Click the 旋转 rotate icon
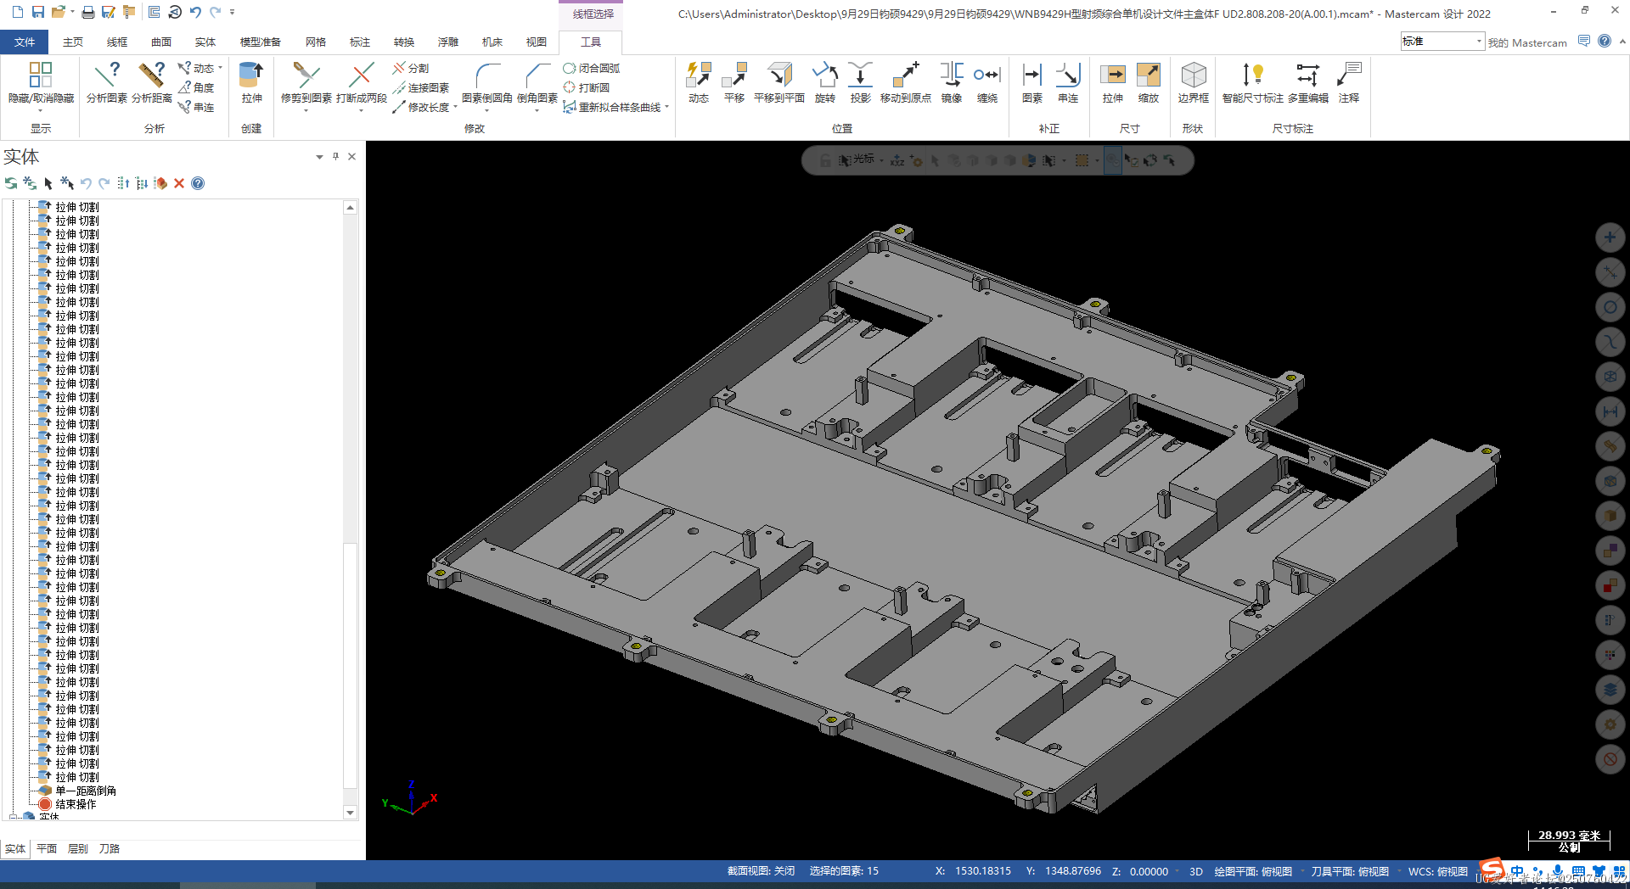Viewport: 1630px width, 889px height. (824, 82)
